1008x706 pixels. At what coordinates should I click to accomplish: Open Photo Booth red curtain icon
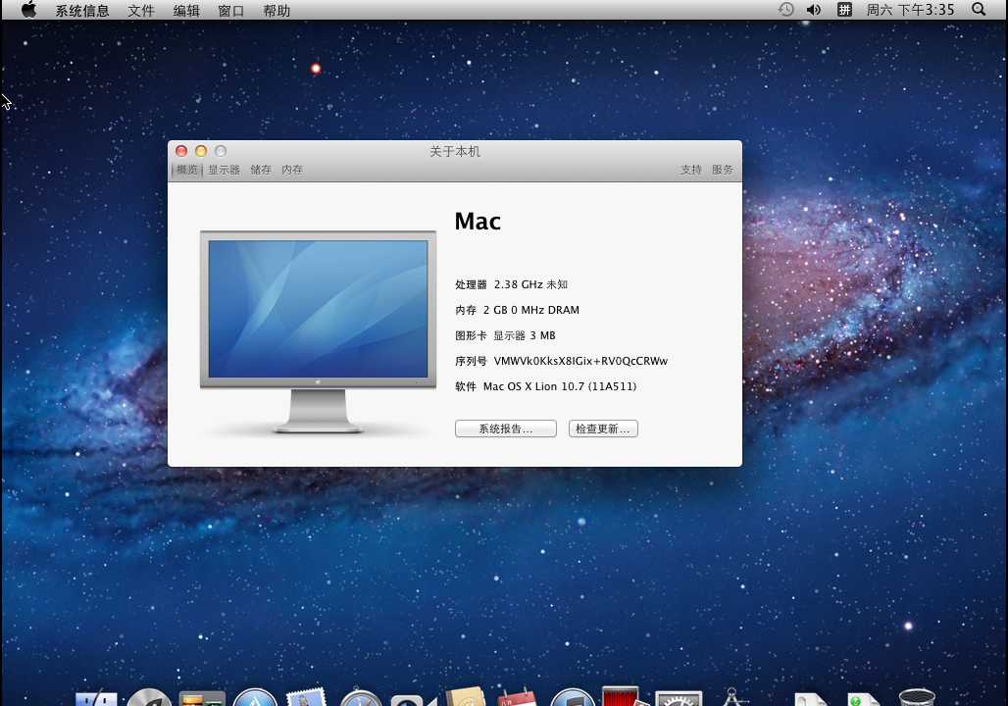pyautogui.click(x=621, y=696)
